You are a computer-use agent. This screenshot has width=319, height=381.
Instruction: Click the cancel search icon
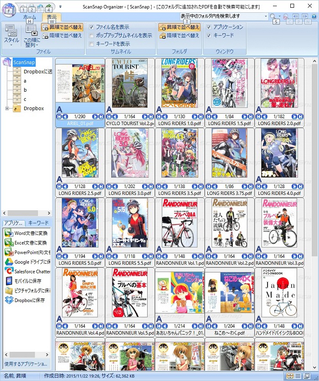click(x=286, y=16)
